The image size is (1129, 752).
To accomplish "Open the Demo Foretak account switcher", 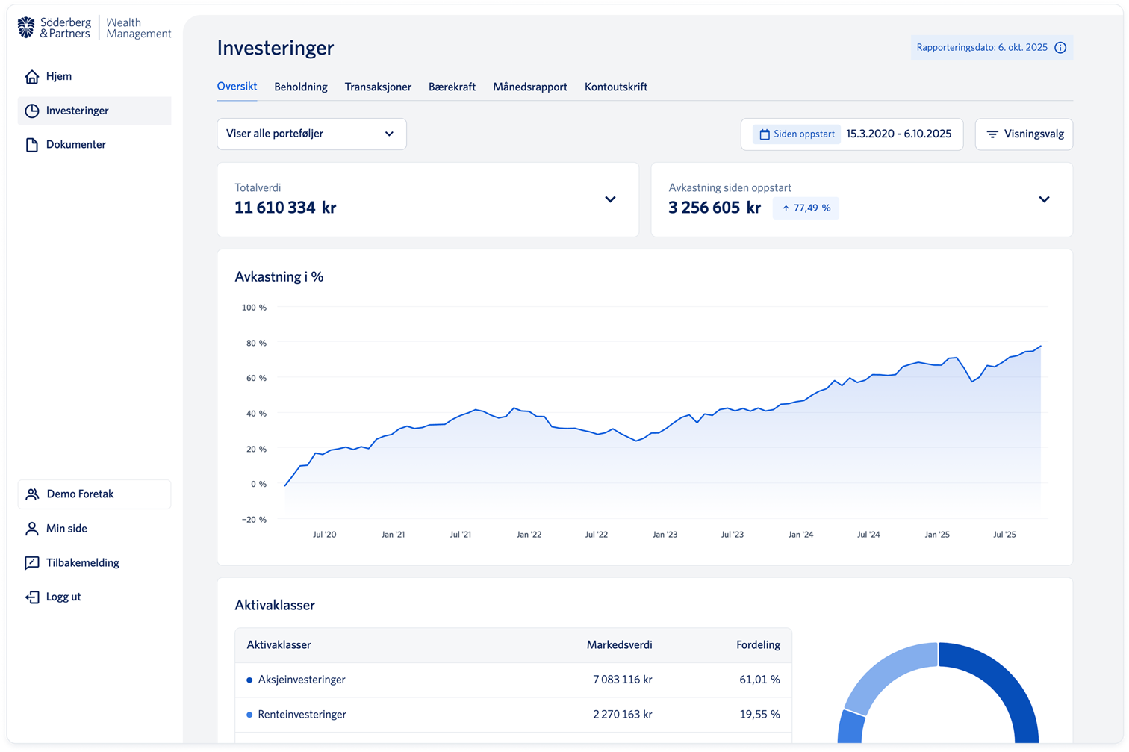I will [x=94, y=494].
